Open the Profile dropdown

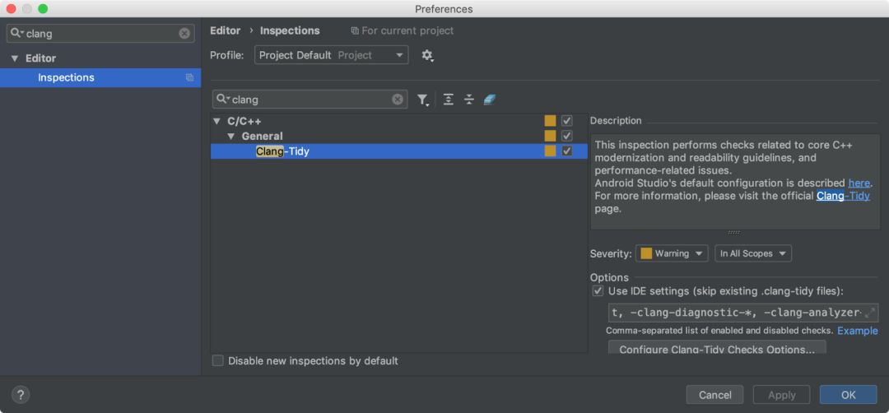(x=331, y=55)
